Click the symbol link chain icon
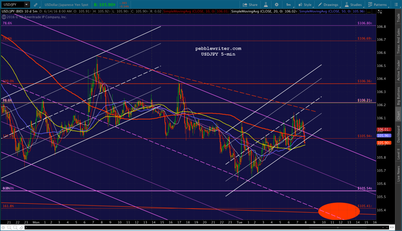 click(x=36, y=5)
